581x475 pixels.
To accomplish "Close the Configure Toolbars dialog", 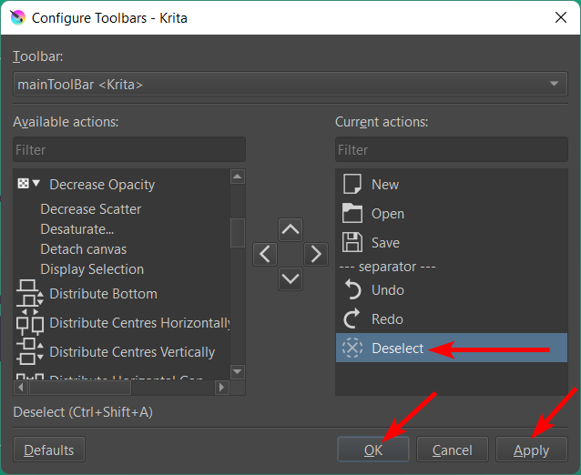I will click(x=561, y=17).
